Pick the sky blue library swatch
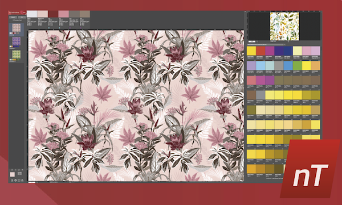The width and height of the screenshot is (342, 205). 260,65
